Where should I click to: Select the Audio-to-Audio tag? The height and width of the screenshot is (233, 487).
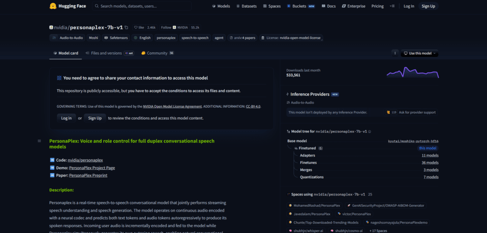[x=67, y=38]
